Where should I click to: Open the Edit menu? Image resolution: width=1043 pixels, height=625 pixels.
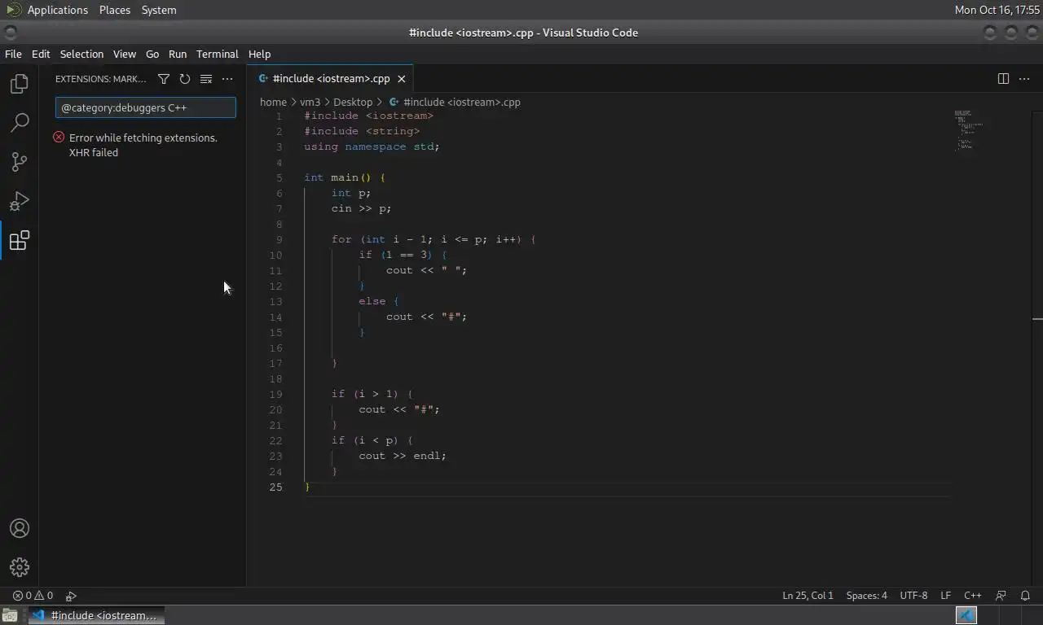(41, 54)
